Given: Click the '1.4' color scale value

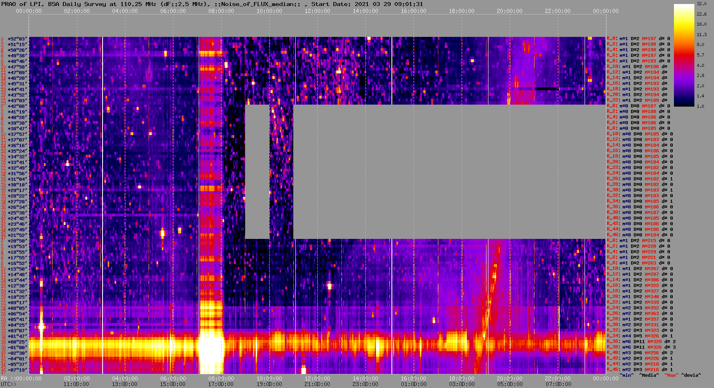Looking at the screenshot, I should (700, 96).
